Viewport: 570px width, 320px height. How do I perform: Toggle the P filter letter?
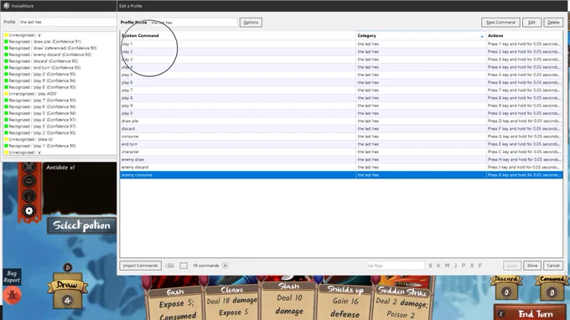tap(464, 266)
